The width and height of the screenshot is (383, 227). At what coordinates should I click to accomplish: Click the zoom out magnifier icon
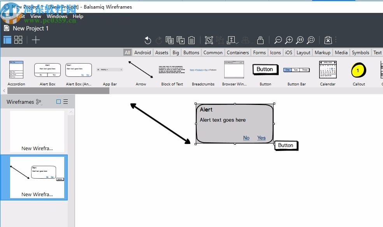(x=278, y=40)
